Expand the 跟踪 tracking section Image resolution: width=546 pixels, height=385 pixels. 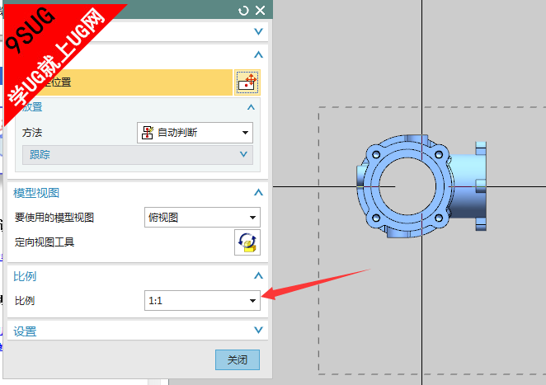[x=138, y=154]
